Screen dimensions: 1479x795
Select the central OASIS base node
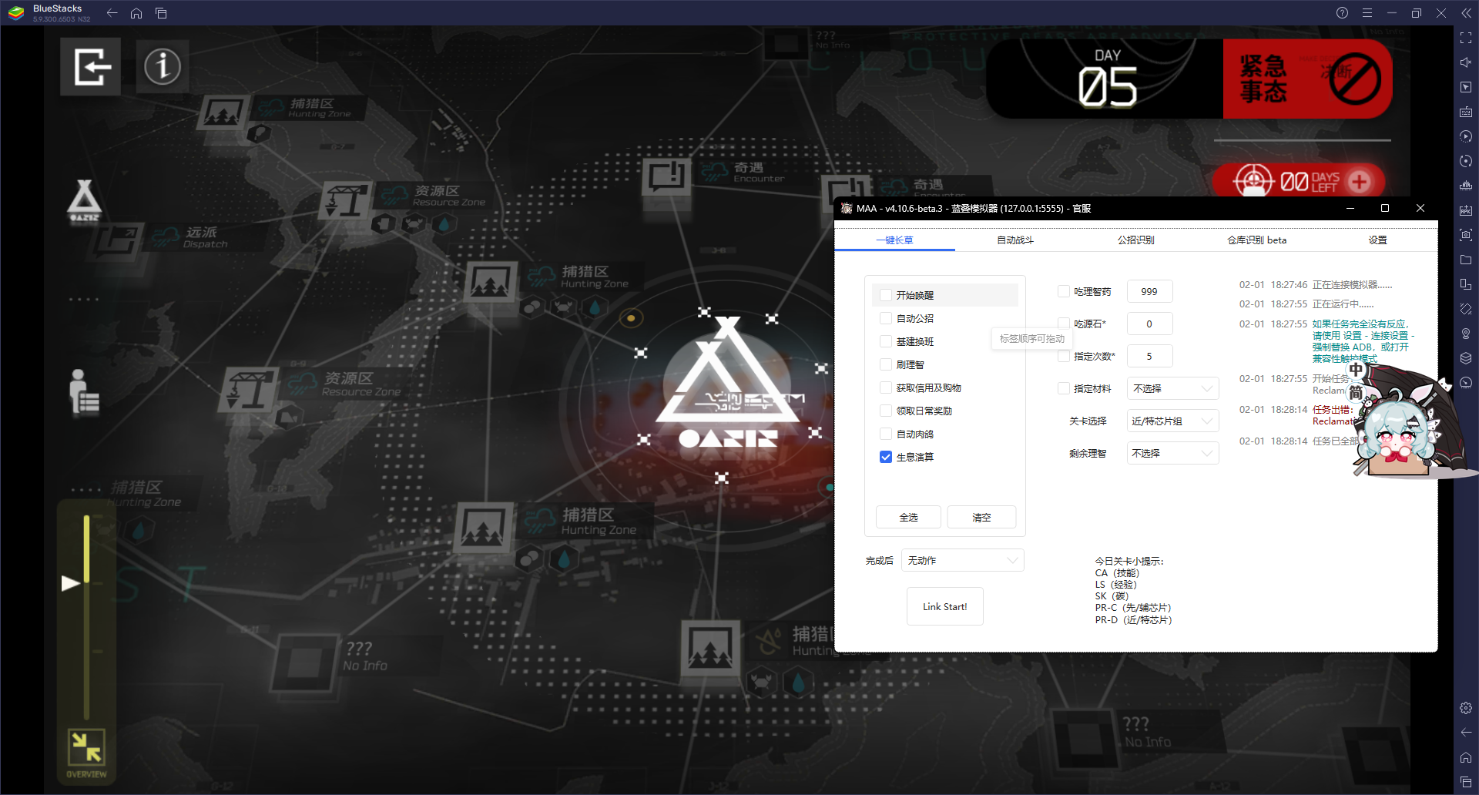coord(727,384)
